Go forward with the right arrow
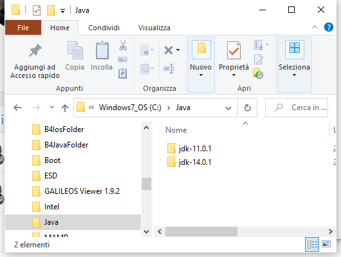341x257 pixels. point(36,108)
